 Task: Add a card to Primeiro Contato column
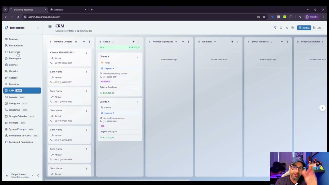84,42
